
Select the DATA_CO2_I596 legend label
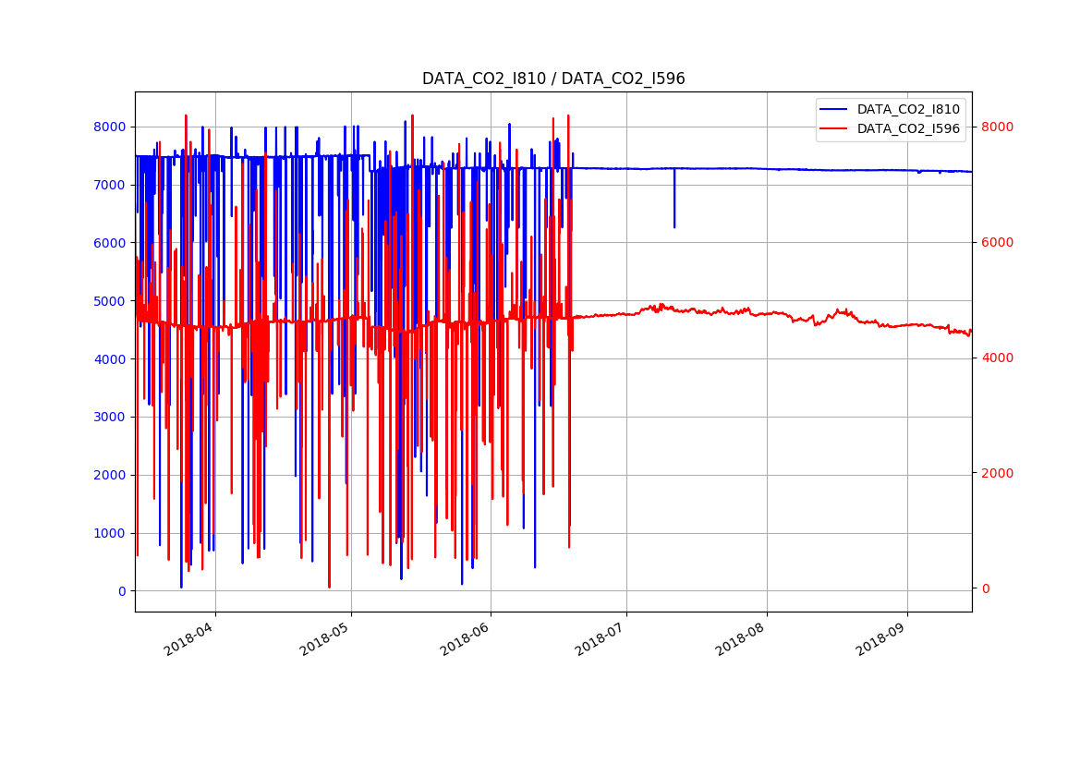907,129
